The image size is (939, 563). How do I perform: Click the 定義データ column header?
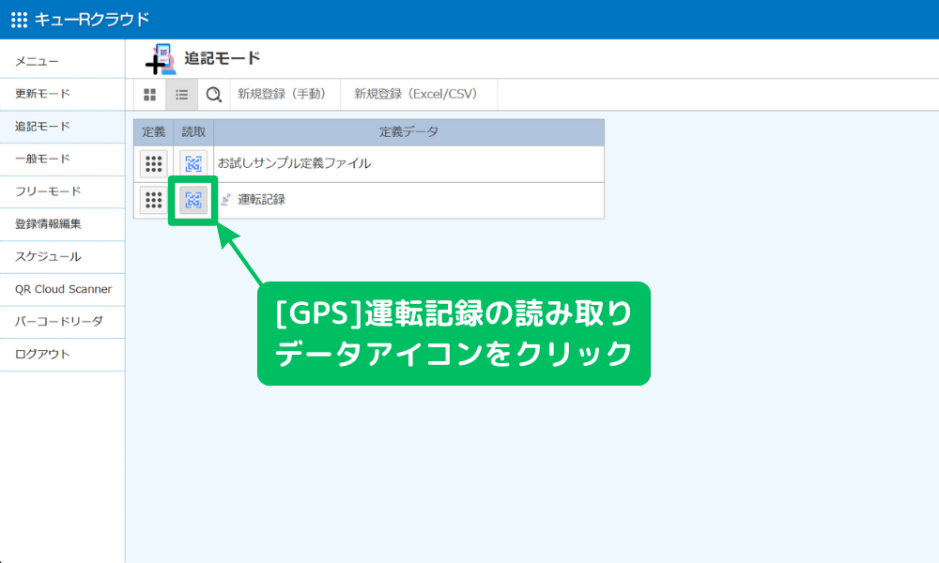[408, 132]
